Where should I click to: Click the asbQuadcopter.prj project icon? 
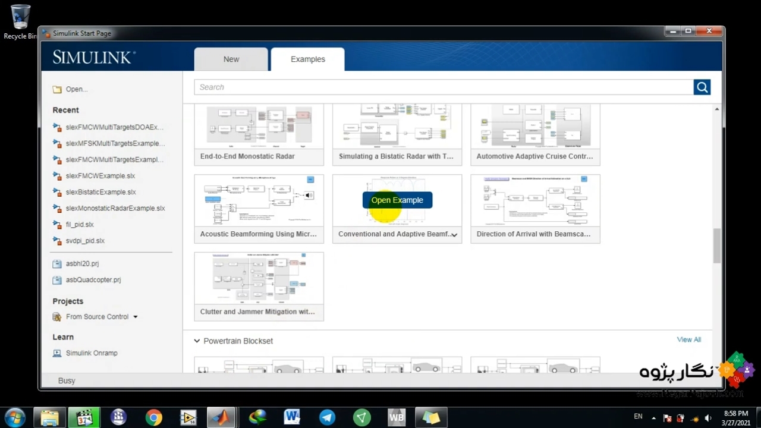pos(57,280)
